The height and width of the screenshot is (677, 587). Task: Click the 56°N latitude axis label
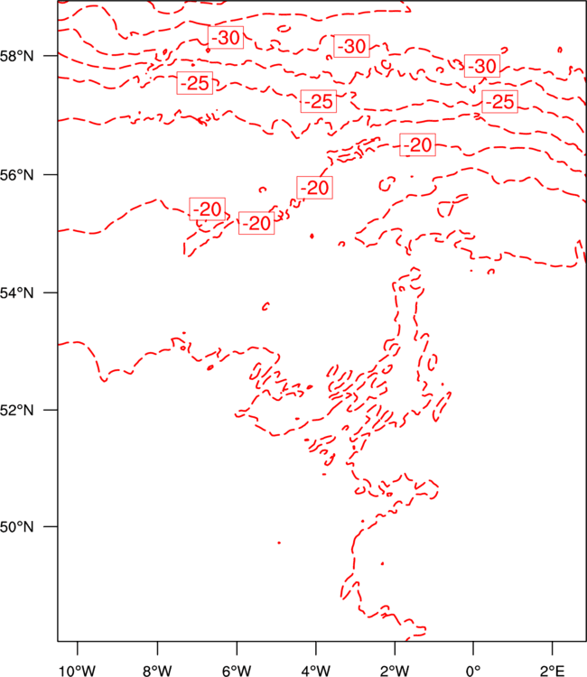[17, 175]
